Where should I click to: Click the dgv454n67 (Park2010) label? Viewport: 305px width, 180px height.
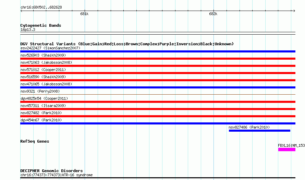coord(41,120)
